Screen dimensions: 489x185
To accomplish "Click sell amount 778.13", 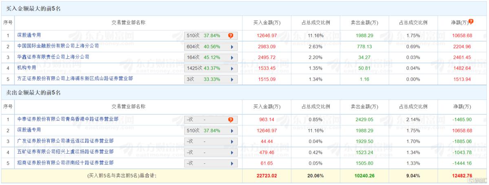I will click(x=364, y=47).
